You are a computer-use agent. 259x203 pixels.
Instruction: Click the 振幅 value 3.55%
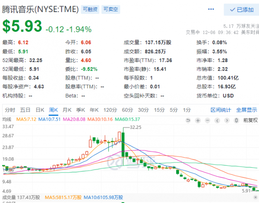tap(219, 51)
